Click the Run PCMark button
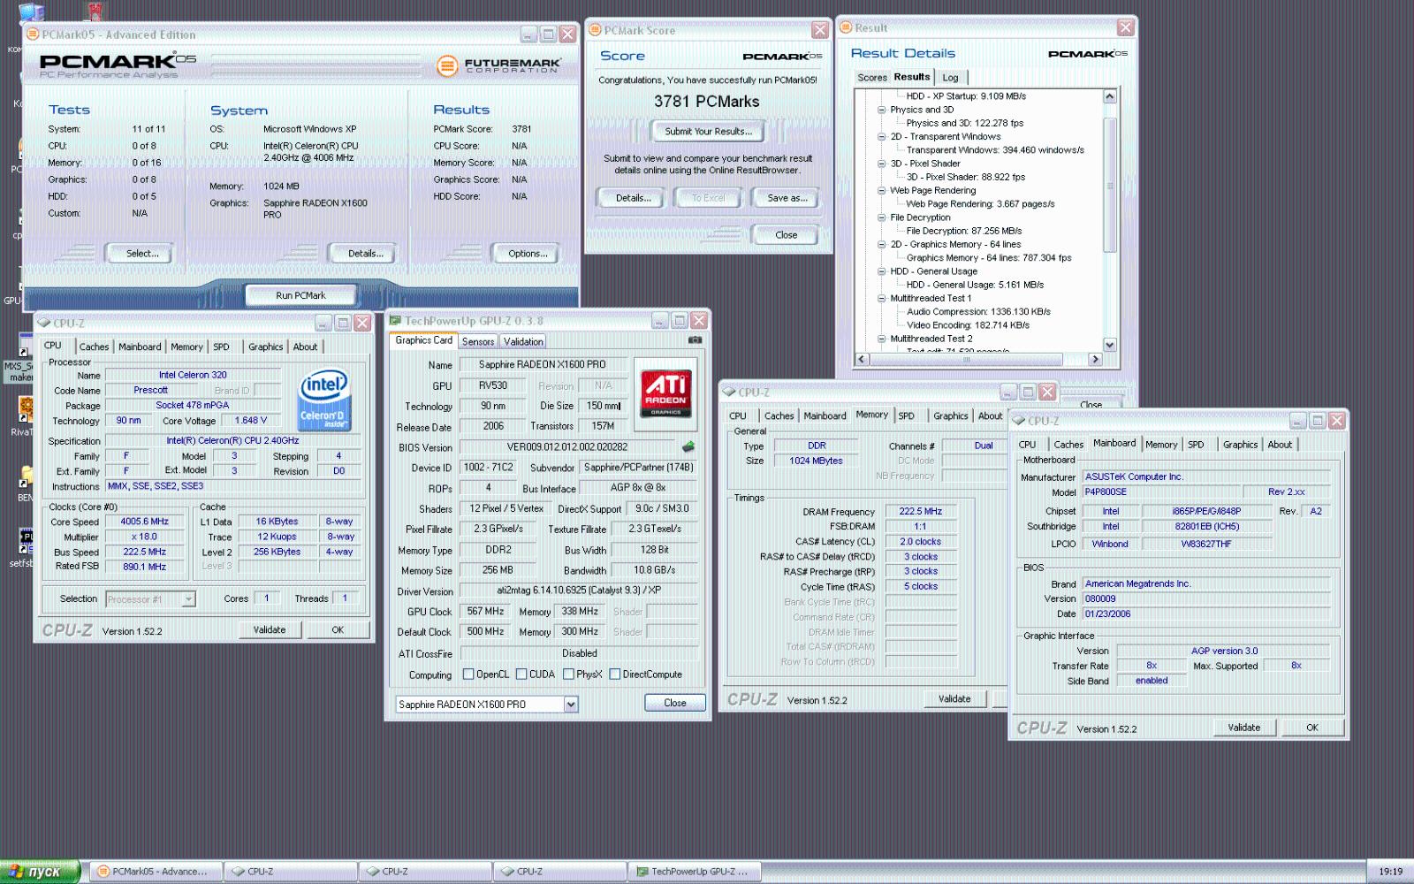Screen dimensions: 1414x884 (x=300, y=295)
